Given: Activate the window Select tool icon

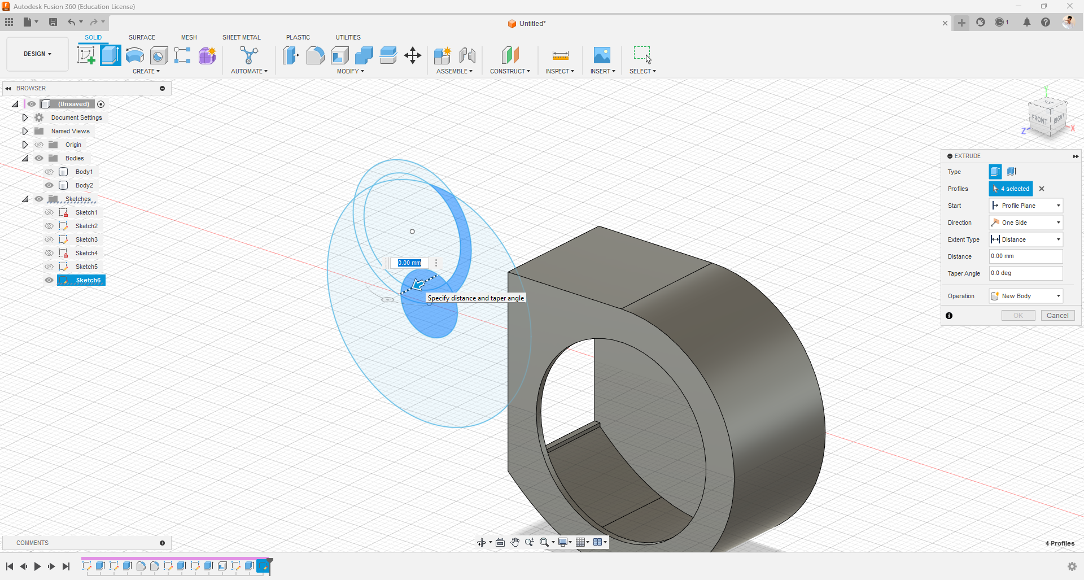Looking at the screenshot, I should coord(642,55).
